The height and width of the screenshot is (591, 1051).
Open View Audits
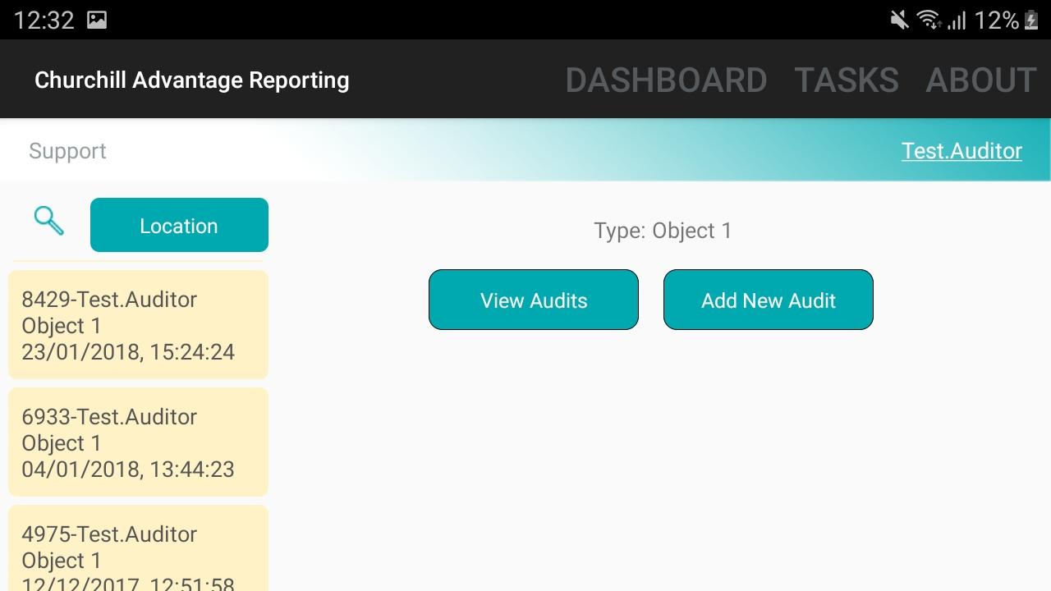[534, 300]
